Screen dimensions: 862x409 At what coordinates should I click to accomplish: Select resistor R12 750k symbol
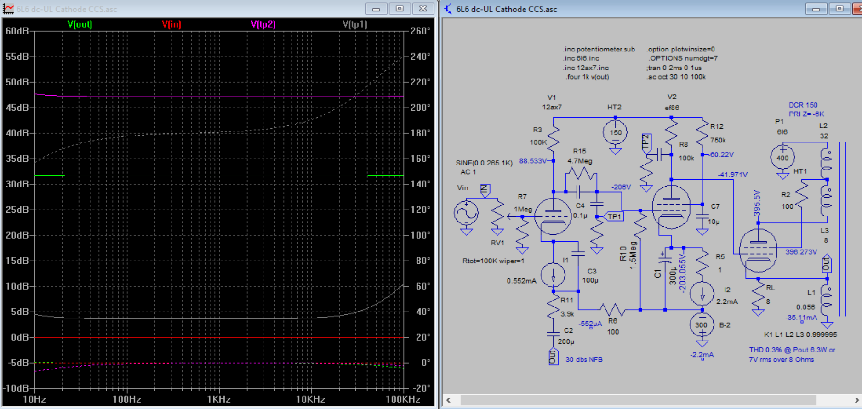pos(702,133)
